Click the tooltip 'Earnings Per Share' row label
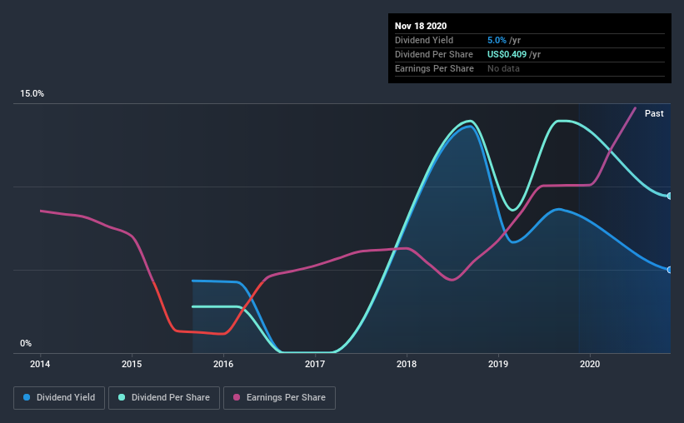Screen dimensions: 684x423 point(434,68)
